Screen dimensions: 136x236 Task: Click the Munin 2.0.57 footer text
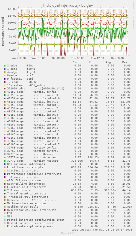68,233
